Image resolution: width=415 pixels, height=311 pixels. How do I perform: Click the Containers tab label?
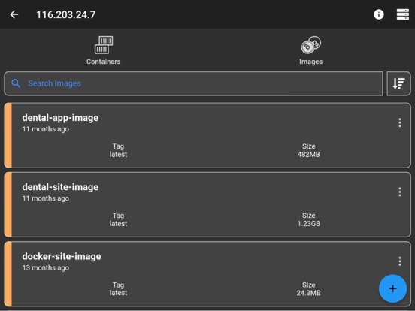(104, 62)
